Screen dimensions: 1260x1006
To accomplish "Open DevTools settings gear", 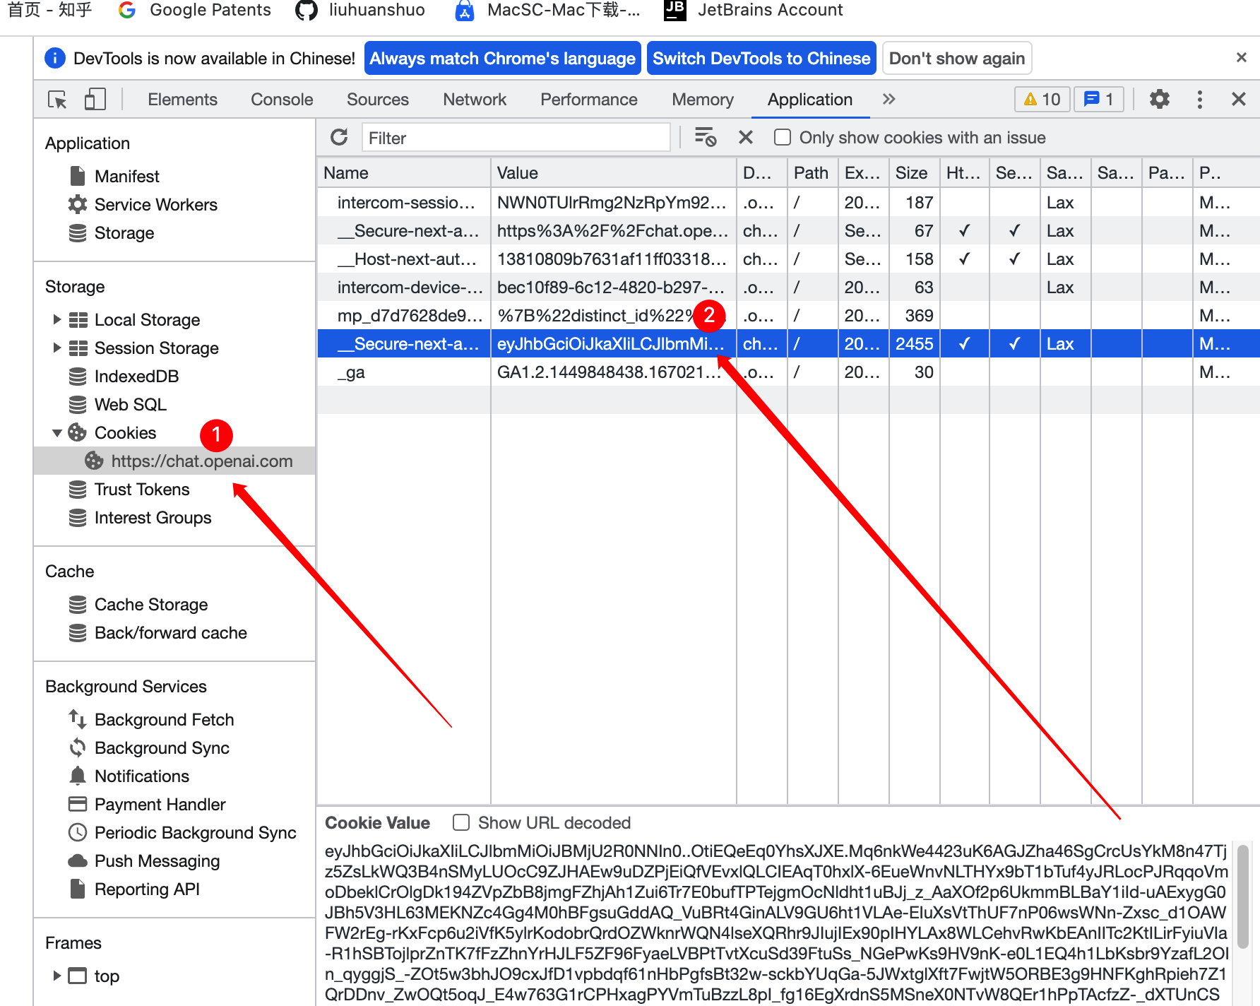I will tap(1159, 100).
